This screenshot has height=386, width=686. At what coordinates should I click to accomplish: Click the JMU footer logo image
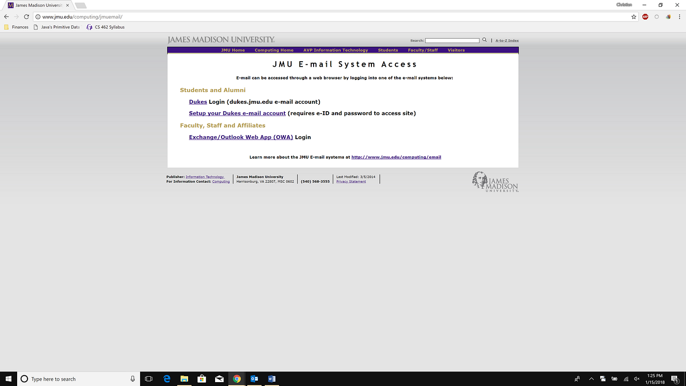(495, 182)
